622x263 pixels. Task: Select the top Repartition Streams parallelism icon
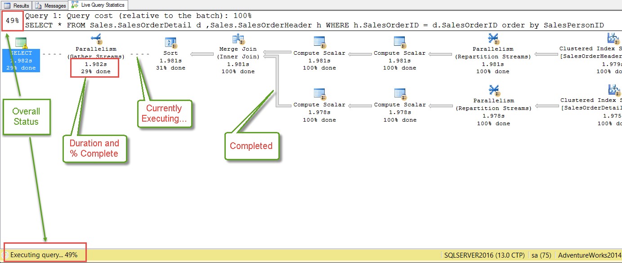[493, 39]
